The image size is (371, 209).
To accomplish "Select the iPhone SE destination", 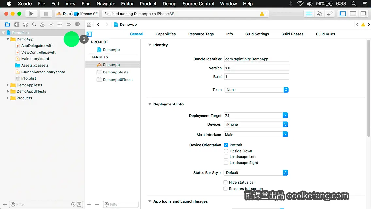I will coord(86,14).
